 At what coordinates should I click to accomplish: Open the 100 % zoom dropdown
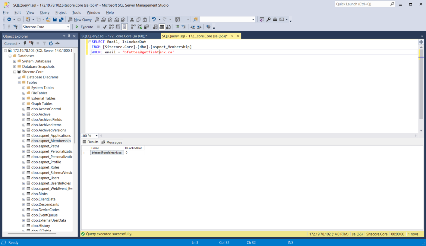coord(96,136)
